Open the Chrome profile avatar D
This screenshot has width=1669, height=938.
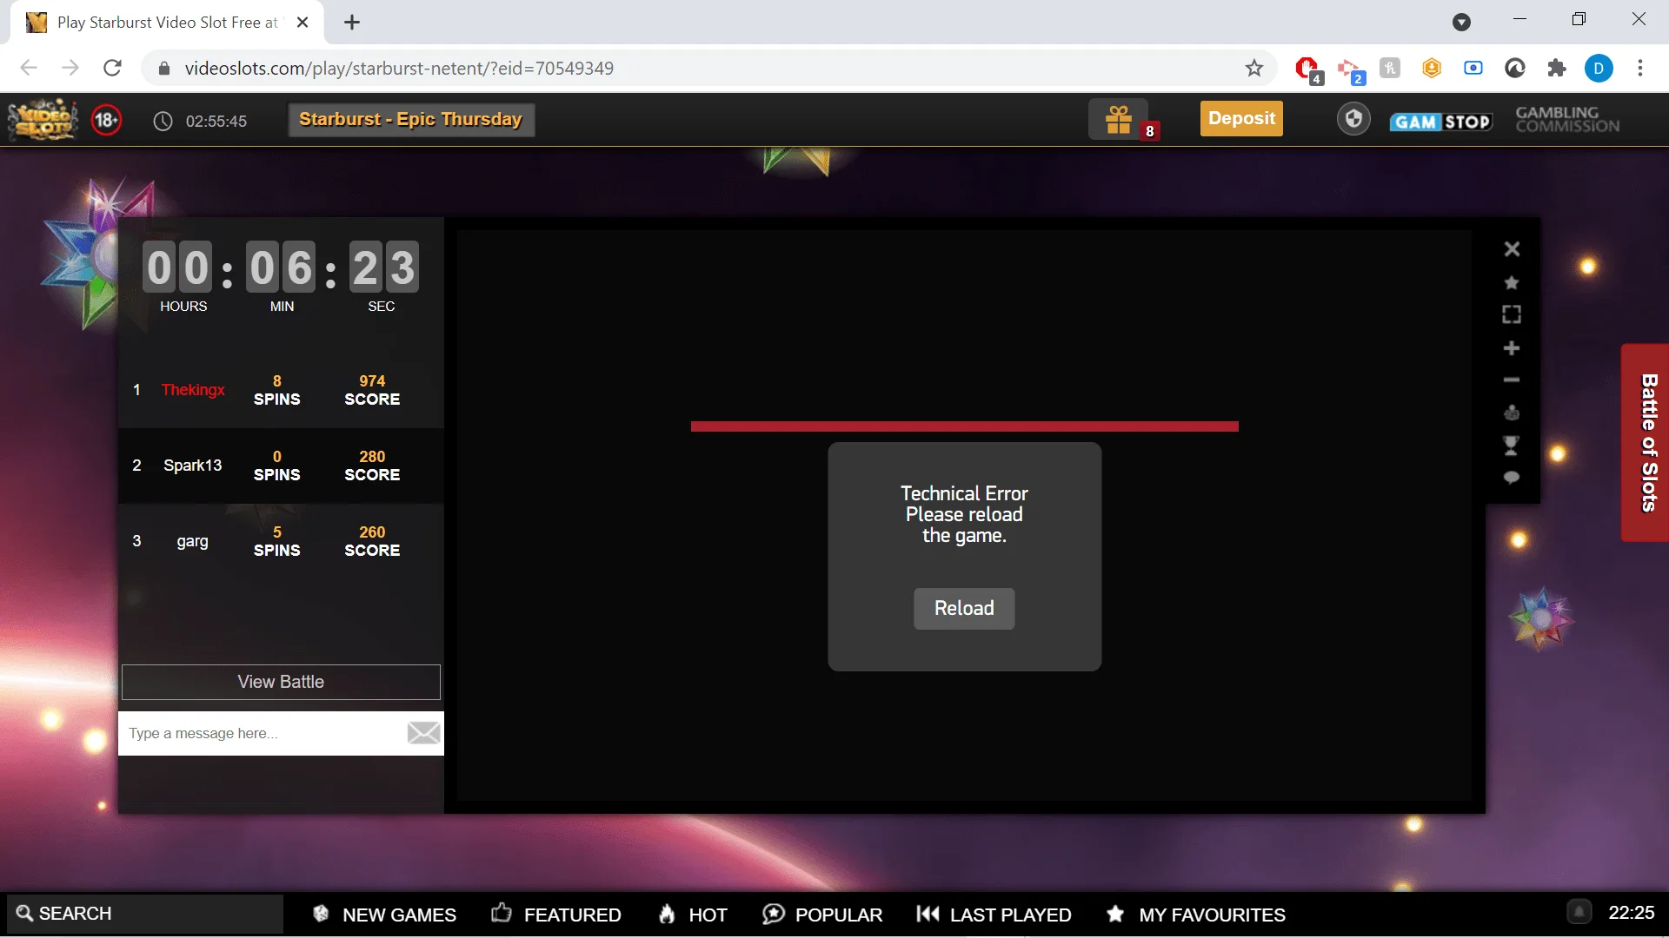[1599, 68]
